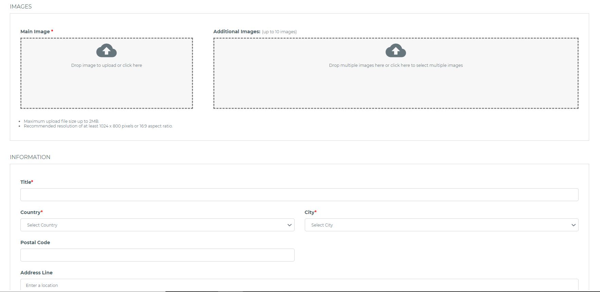This screenshot has width=600, height=292.
Task: Open the Select City dropdown
Action: coord(441,225)
